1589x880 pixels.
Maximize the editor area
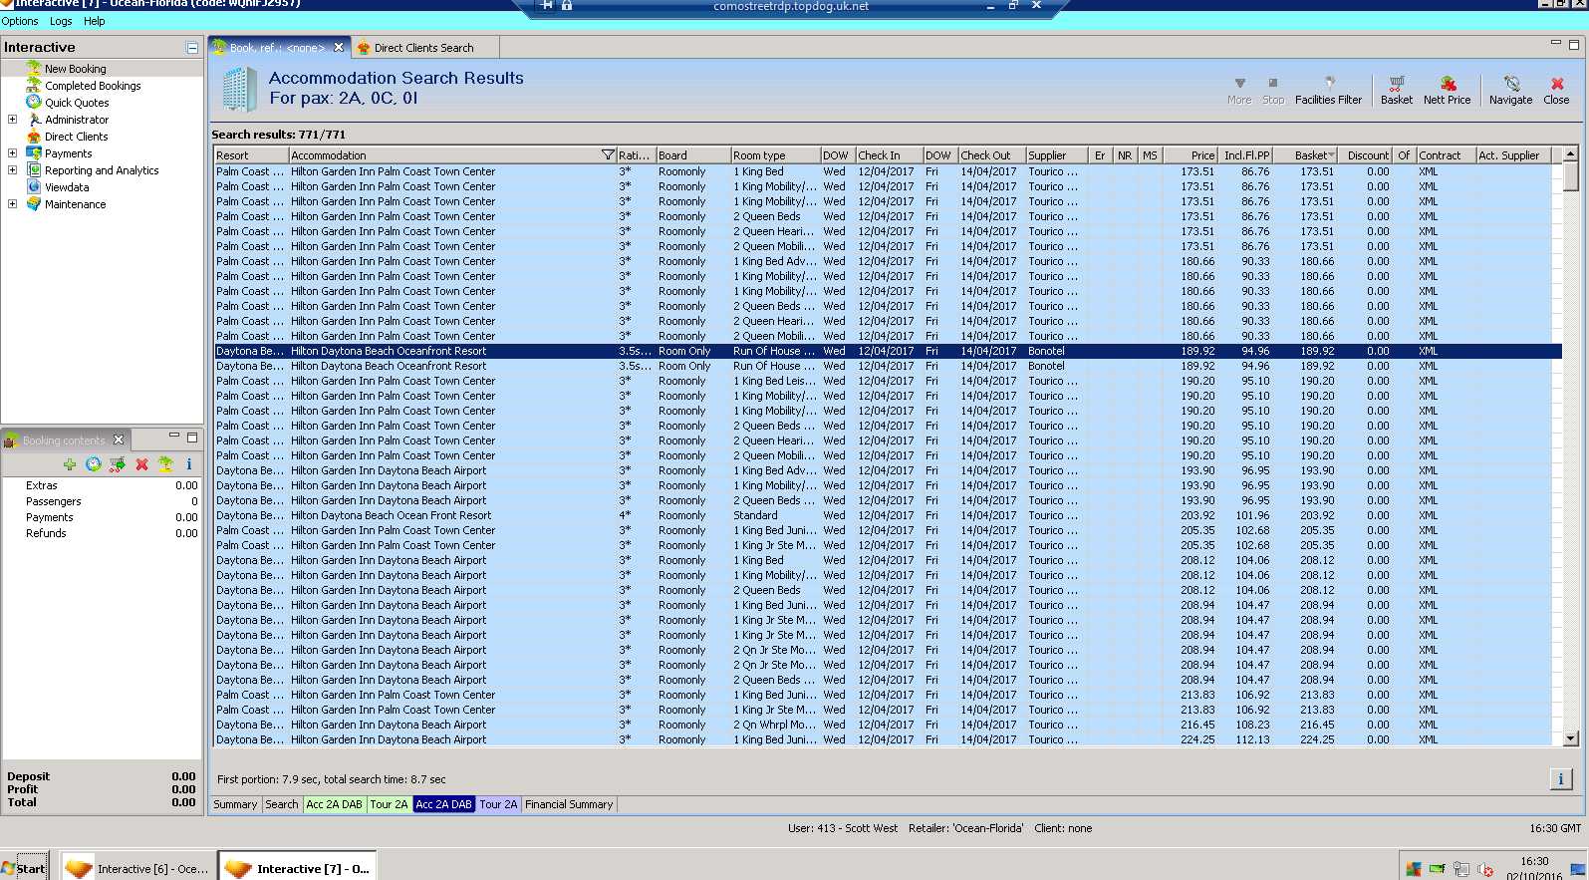point(1574,44)
